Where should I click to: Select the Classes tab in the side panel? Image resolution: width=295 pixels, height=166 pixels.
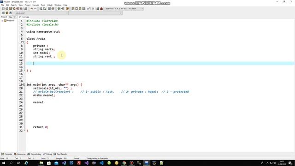coord(10,17)
